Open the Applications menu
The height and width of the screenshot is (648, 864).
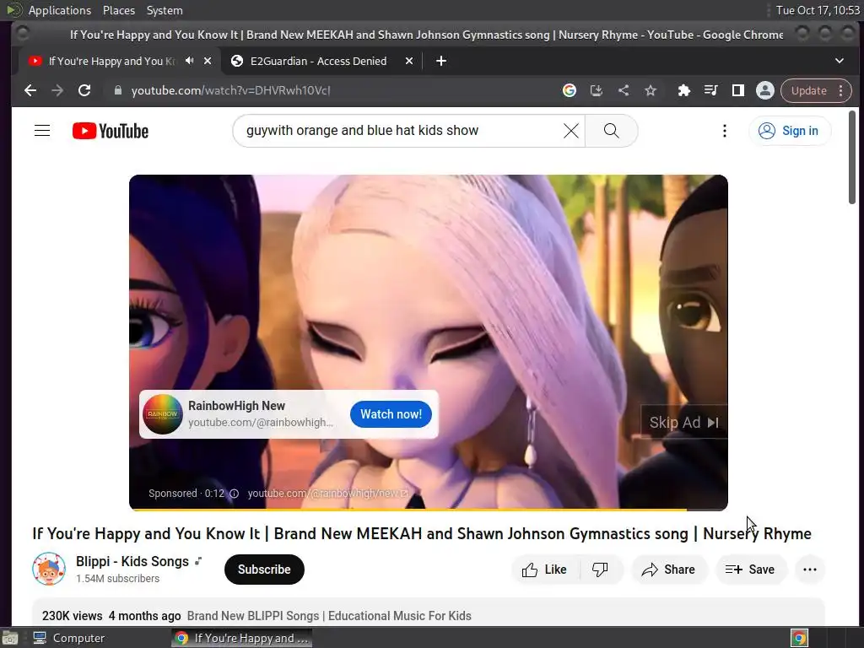[60, 10]
